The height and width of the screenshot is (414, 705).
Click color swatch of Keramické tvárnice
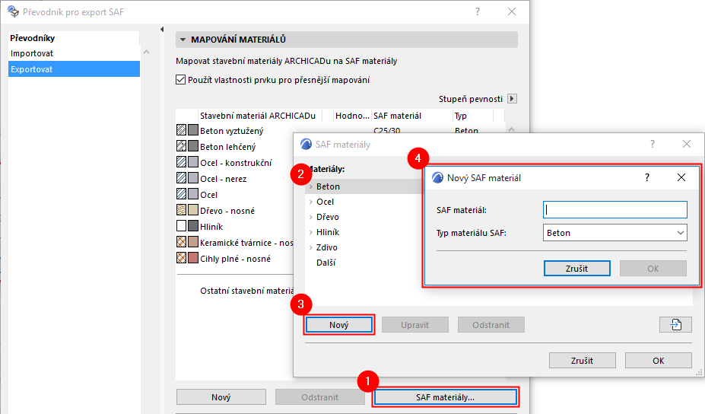[193, 242]
